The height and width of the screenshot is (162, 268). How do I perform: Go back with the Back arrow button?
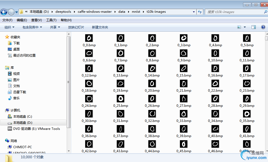(4, 12)
